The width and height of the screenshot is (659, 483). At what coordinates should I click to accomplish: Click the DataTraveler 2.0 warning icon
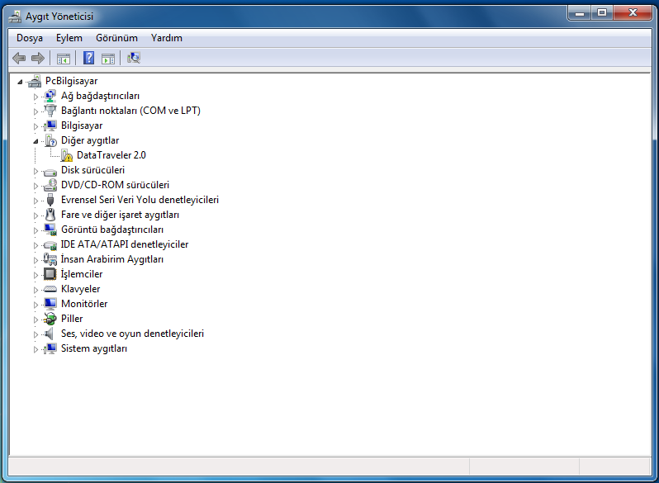tap(66, 155)
